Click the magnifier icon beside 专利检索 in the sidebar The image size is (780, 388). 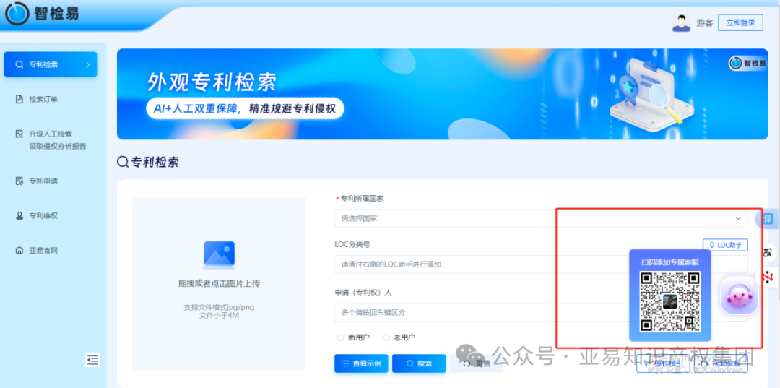19,65
